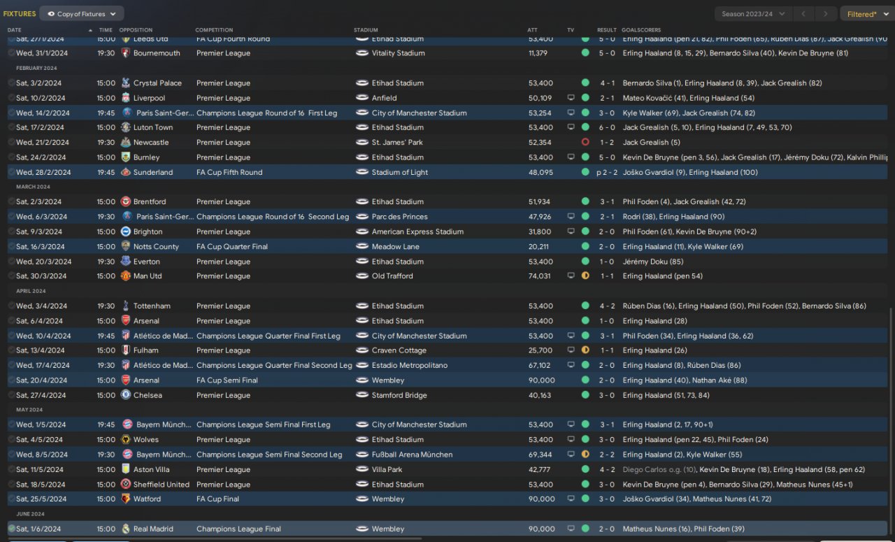The height and width of the screenshot is (542, 895).
Task: Click the Wolves club badge
Action: pos(126,440)
